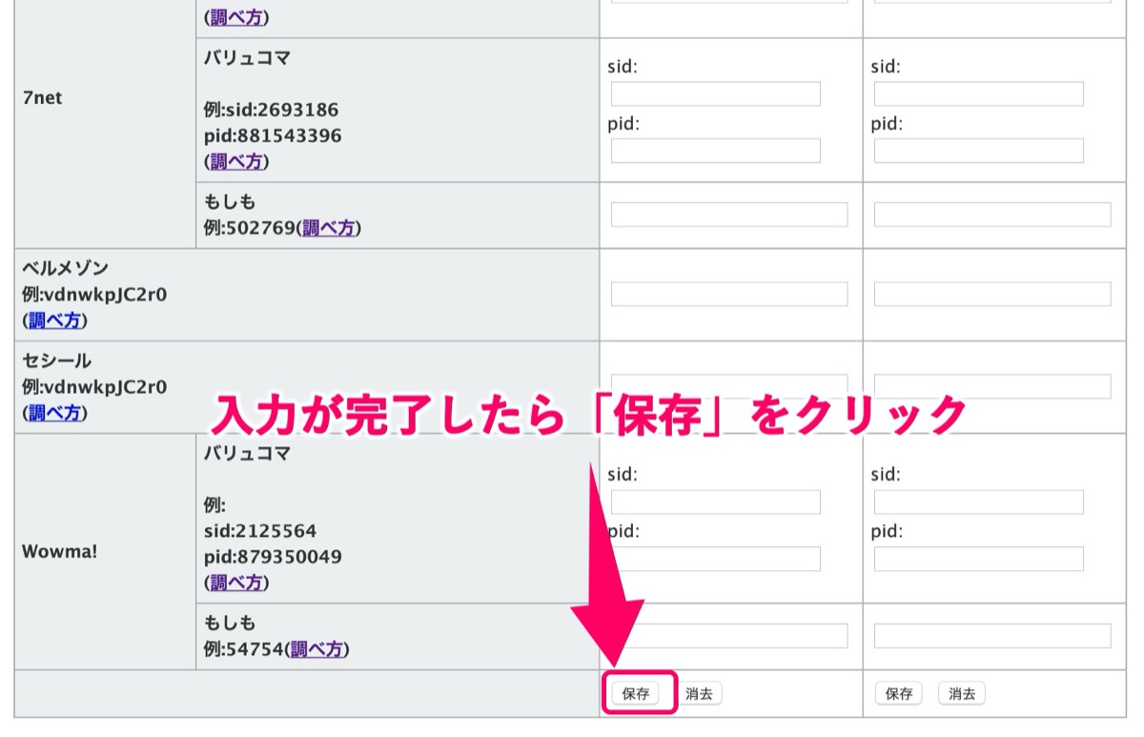
Task: Click ベルメゾン input in right column
Action: pos(992,294)
